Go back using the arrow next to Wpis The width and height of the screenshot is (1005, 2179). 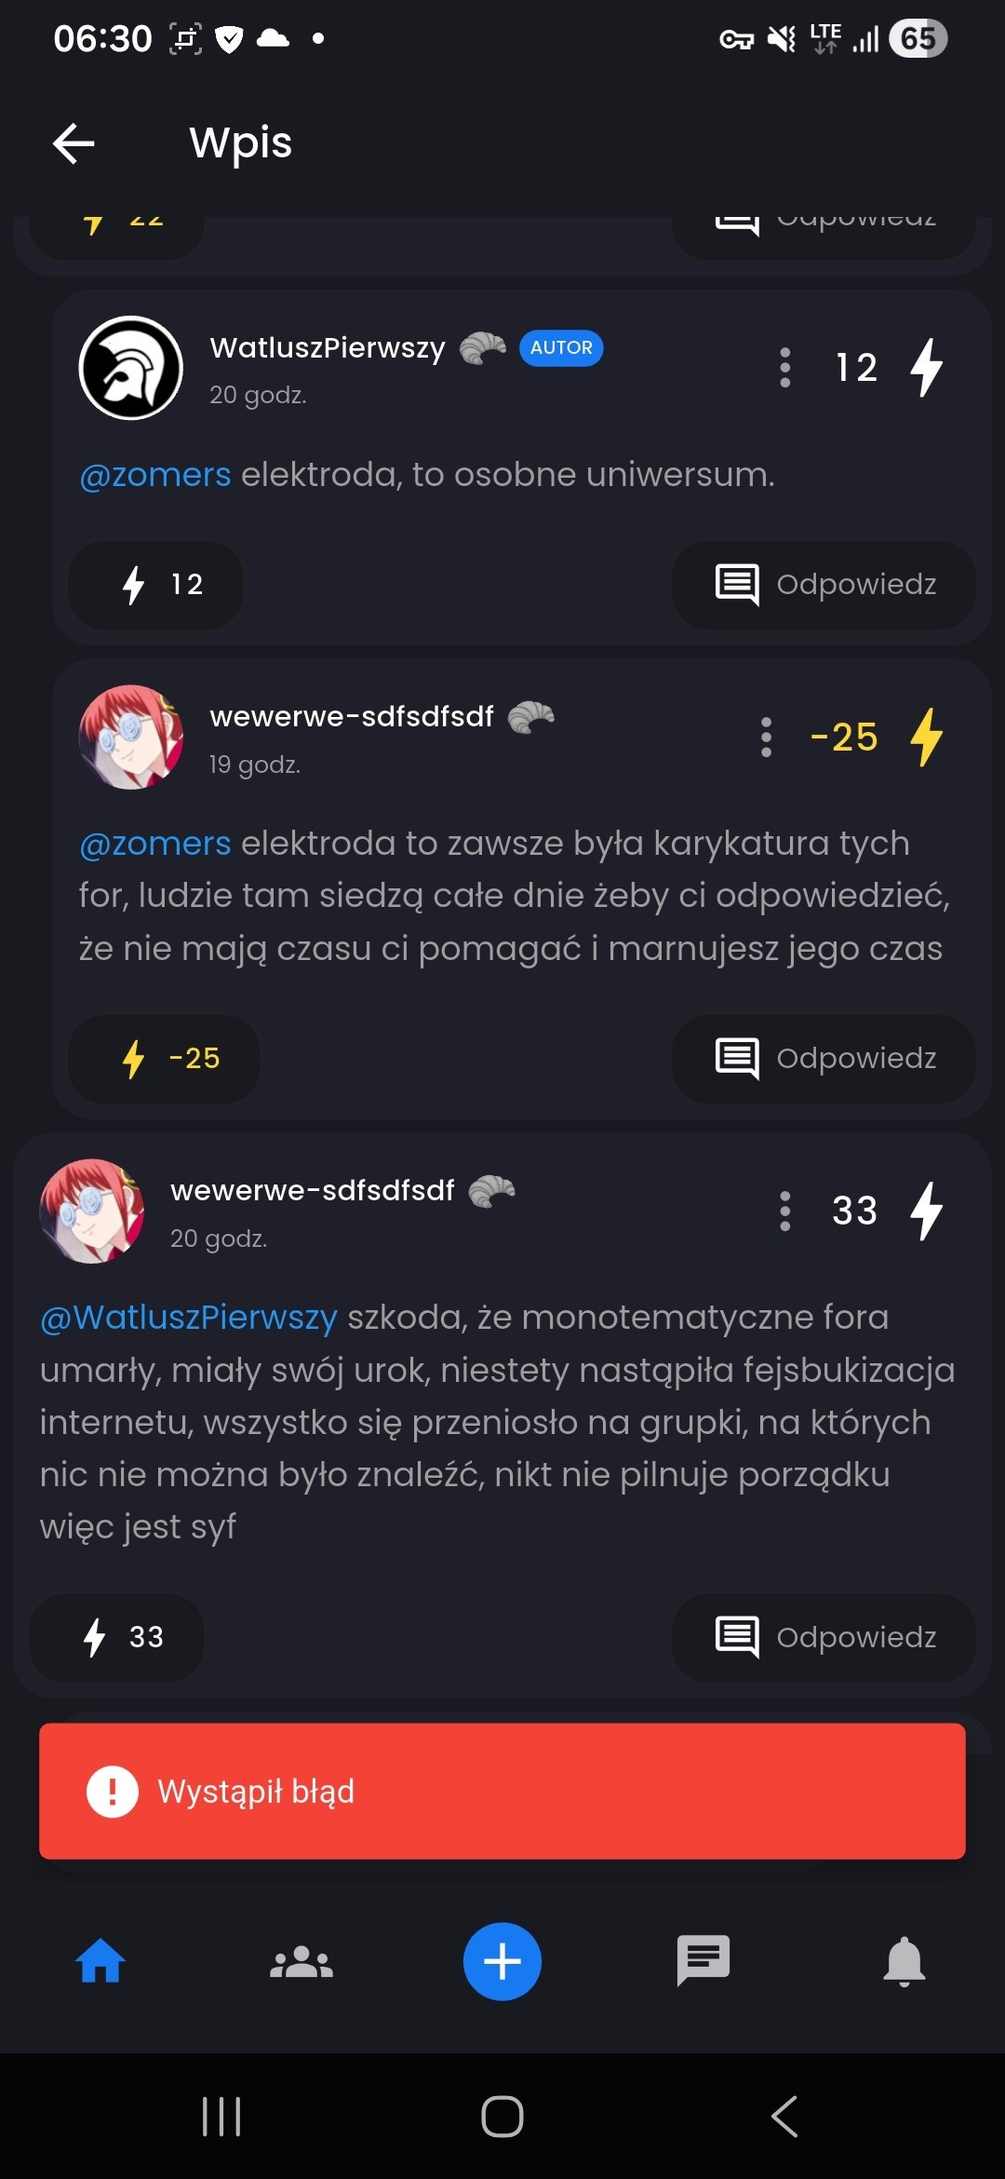pos(74,143)
